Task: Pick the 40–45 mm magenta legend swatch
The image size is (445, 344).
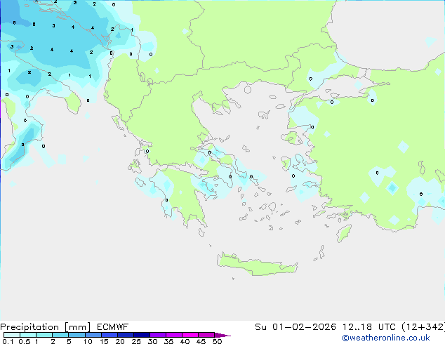Action: (190, 335)
